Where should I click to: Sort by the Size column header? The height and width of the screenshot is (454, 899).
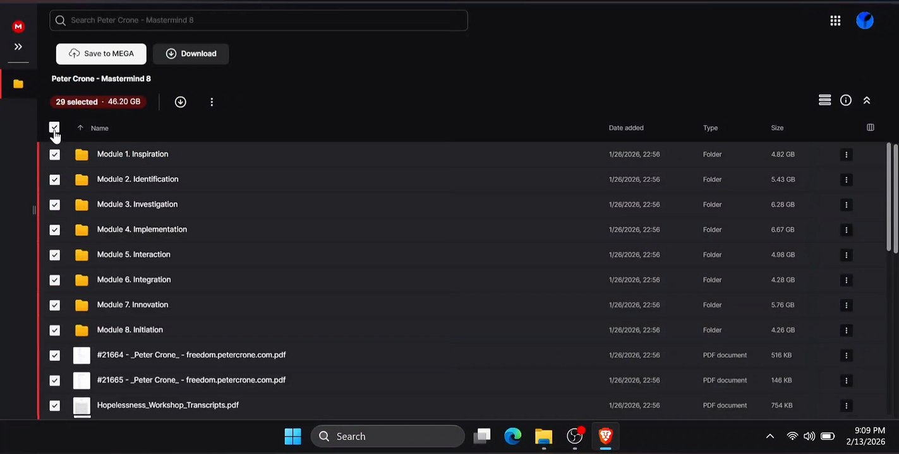pyautogui.click(x=777, y=128)
